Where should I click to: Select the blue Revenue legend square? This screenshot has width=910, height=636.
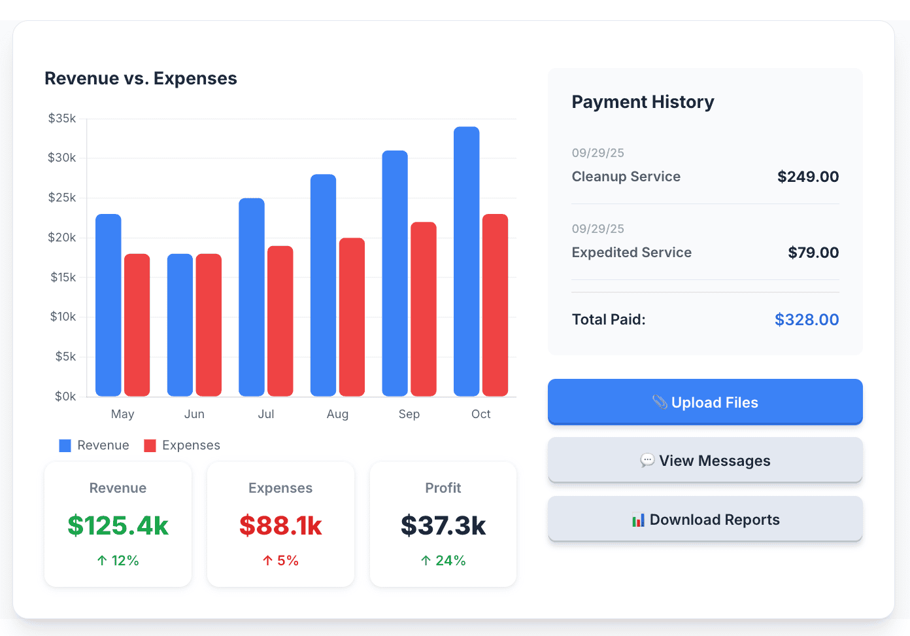click(x=64, y=445)
